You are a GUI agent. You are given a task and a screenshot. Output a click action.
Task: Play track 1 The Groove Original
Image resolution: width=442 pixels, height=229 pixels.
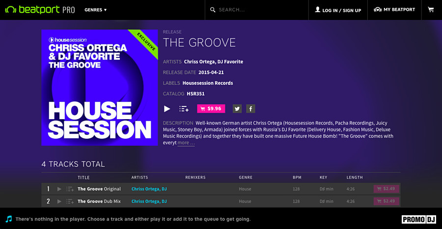[59, 189]
